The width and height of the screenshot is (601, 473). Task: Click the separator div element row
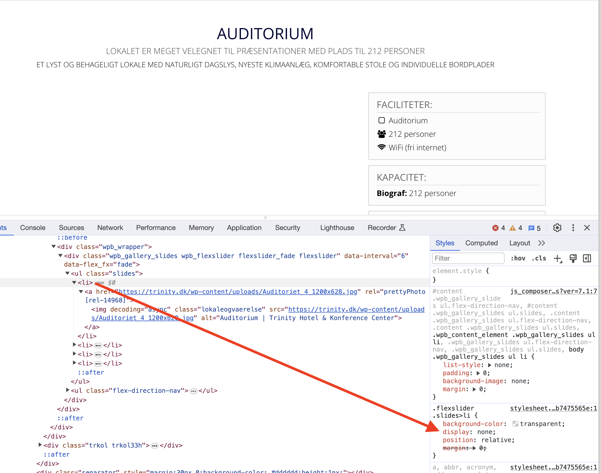click(205, 471)
